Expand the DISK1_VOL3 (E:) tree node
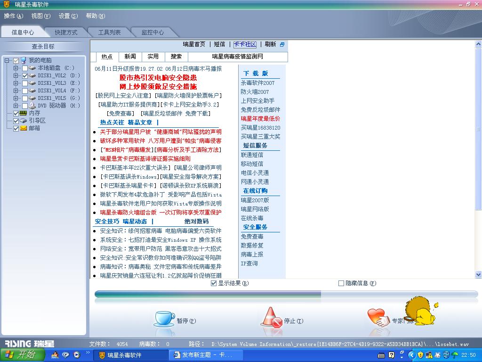This screenshot has width=482, height=362. click(x=16, y=83)
